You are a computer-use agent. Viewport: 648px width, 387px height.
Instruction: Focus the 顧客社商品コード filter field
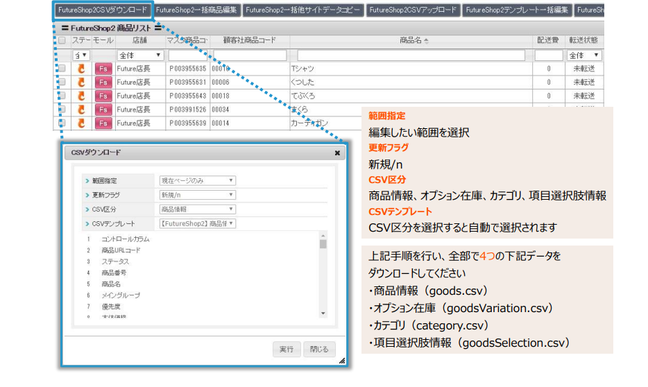250,55
